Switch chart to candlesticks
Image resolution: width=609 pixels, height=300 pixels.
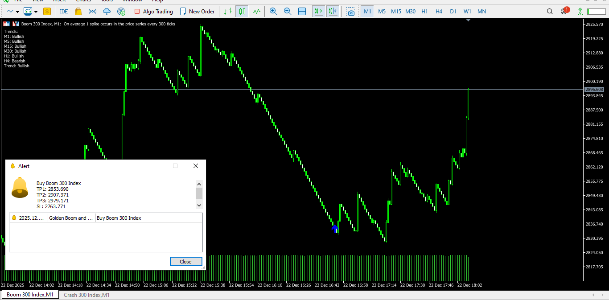(x=242, y=12)
